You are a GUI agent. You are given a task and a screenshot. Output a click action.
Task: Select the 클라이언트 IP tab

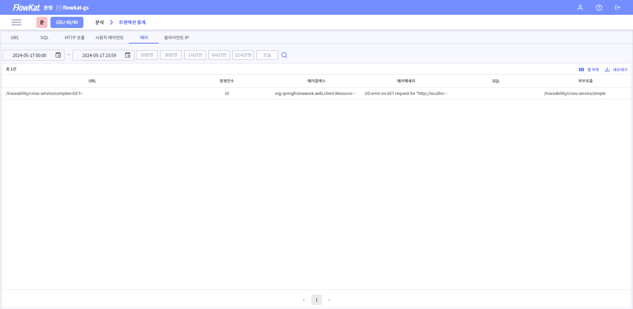point(176,38)
